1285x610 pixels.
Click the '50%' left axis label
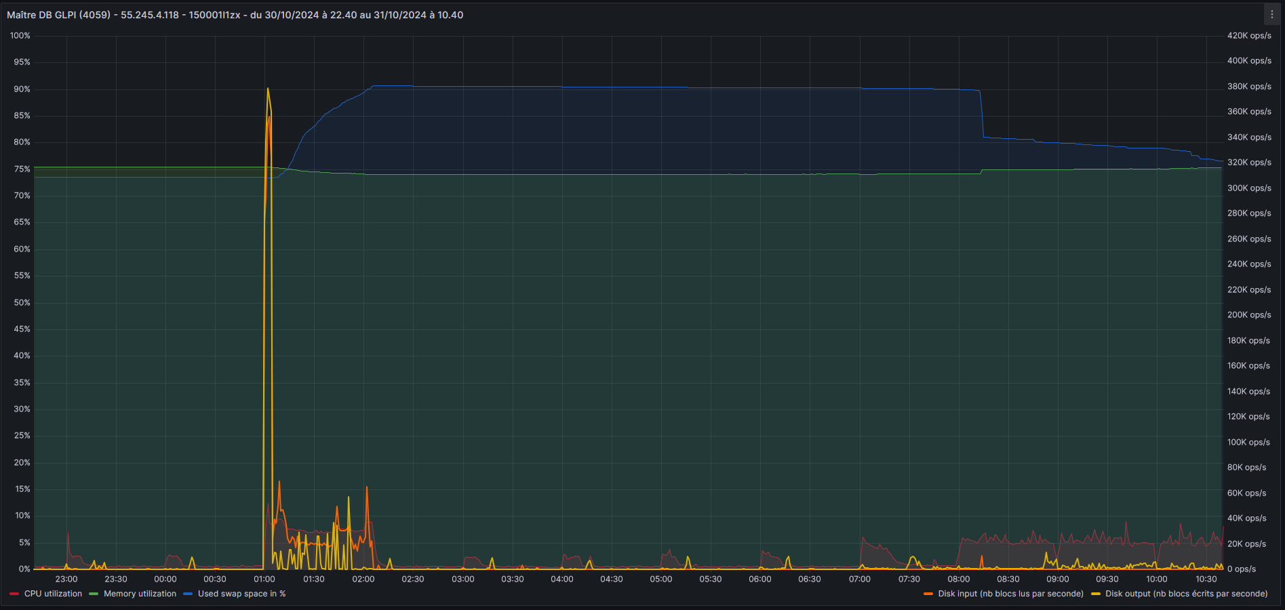22,302
